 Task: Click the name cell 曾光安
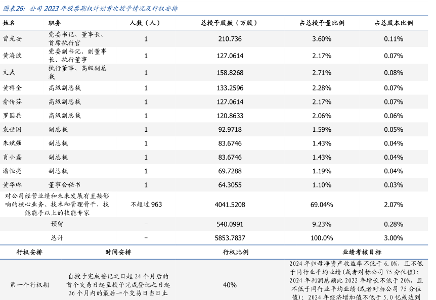pos(12,39)
